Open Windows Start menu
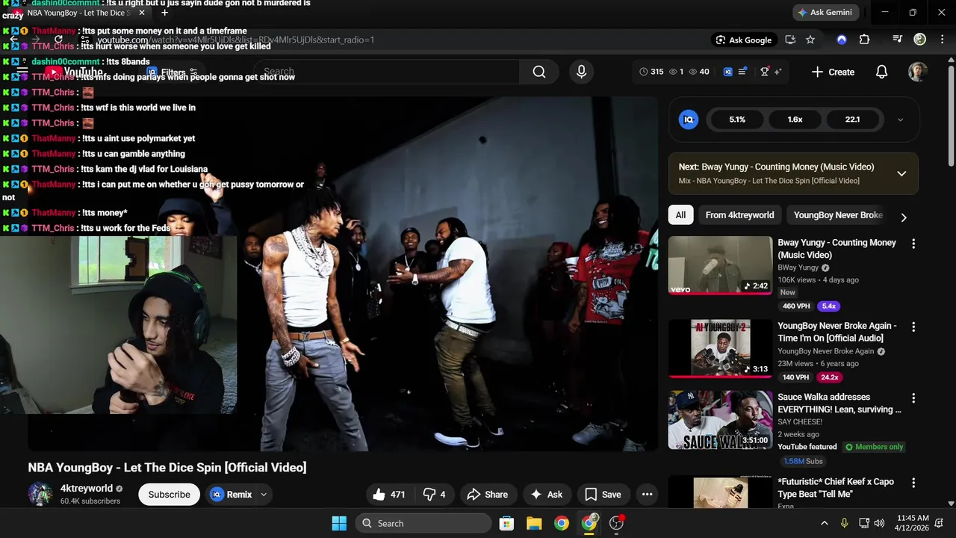 point(339,523)
